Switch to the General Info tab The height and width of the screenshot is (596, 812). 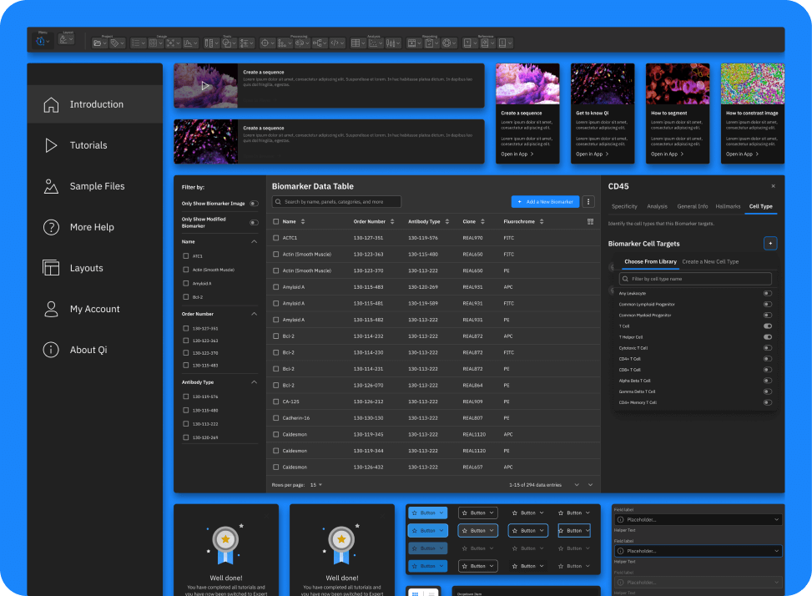click(x=693, y=206)
